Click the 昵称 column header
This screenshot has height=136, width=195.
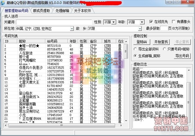31,41
